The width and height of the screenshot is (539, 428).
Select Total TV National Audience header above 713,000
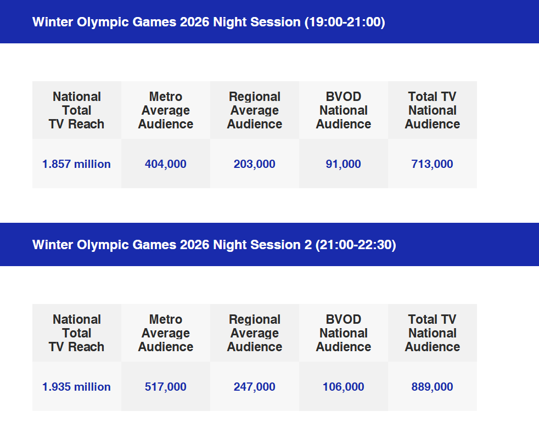point(433,110)
